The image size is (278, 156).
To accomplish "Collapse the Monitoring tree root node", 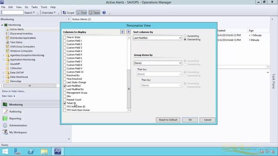I will tap(2, 25).
